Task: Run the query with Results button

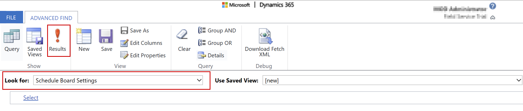Action: (58, 40)
